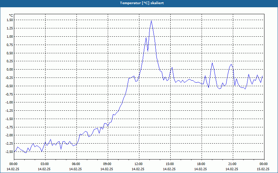The width and height of the screenshot is (278, 173).
Task: Click the 14.02.25 date under 06:00
Action: [75, 169]
